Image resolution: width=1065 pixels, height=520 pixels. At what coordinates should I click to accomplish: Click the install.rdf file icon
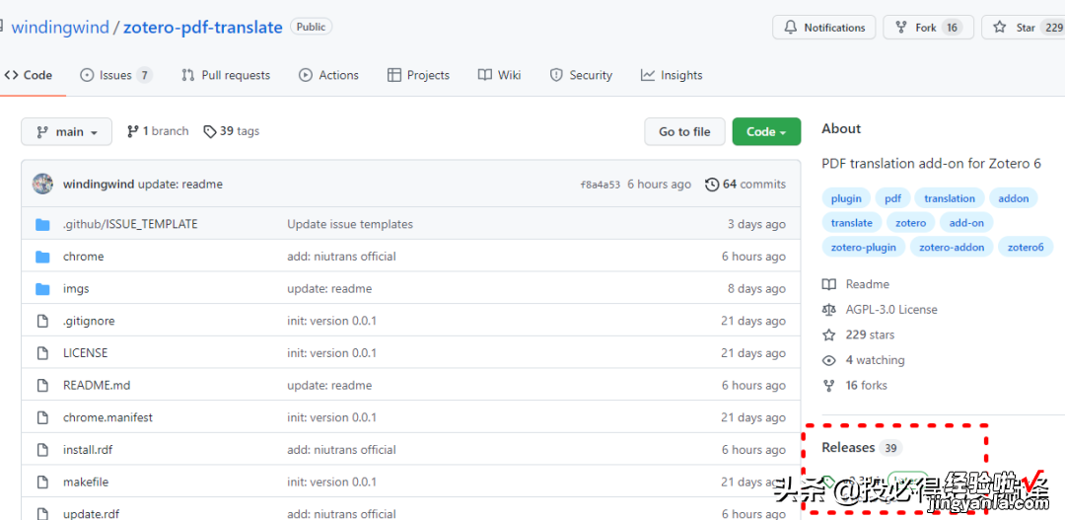[42, 450]
